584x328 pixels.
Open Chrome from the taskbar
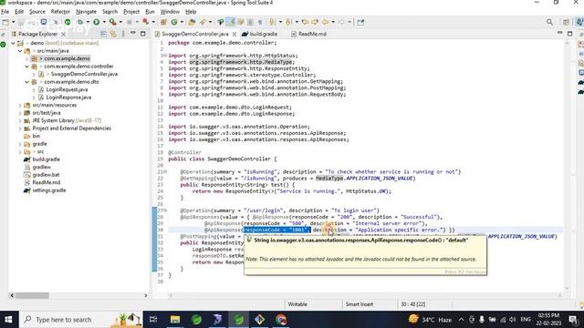click(281, 320)
